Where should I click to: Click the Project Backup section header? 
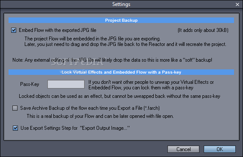pos(121,20)
